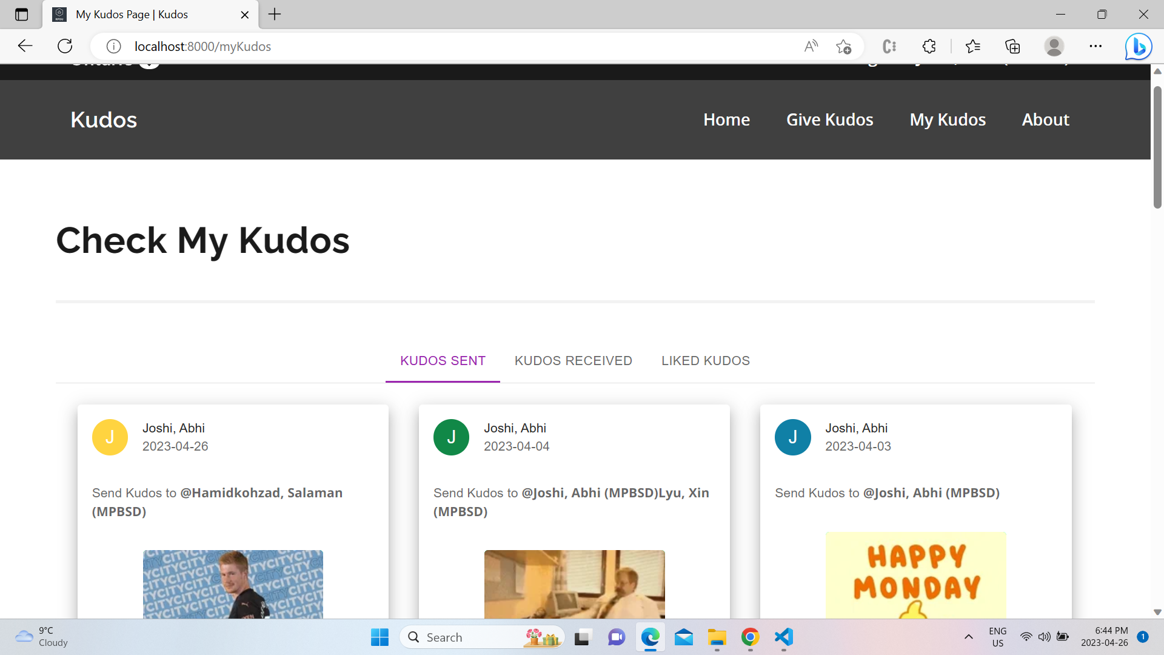Click Joshi Abhi's avatar on first kudos card
The image size is (1164, 655).
(110, 437)
